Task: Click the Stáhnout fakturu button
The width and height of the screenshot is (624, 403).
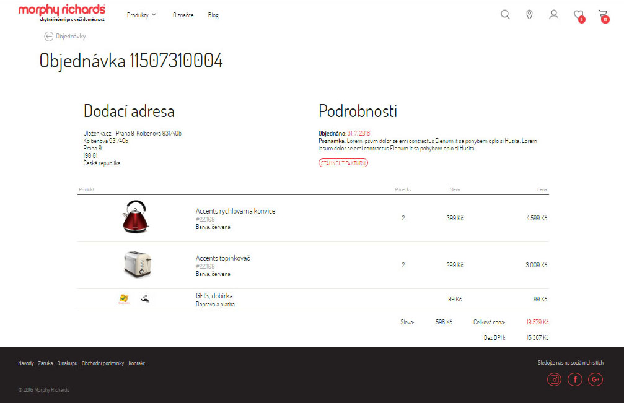Action: 343,163
